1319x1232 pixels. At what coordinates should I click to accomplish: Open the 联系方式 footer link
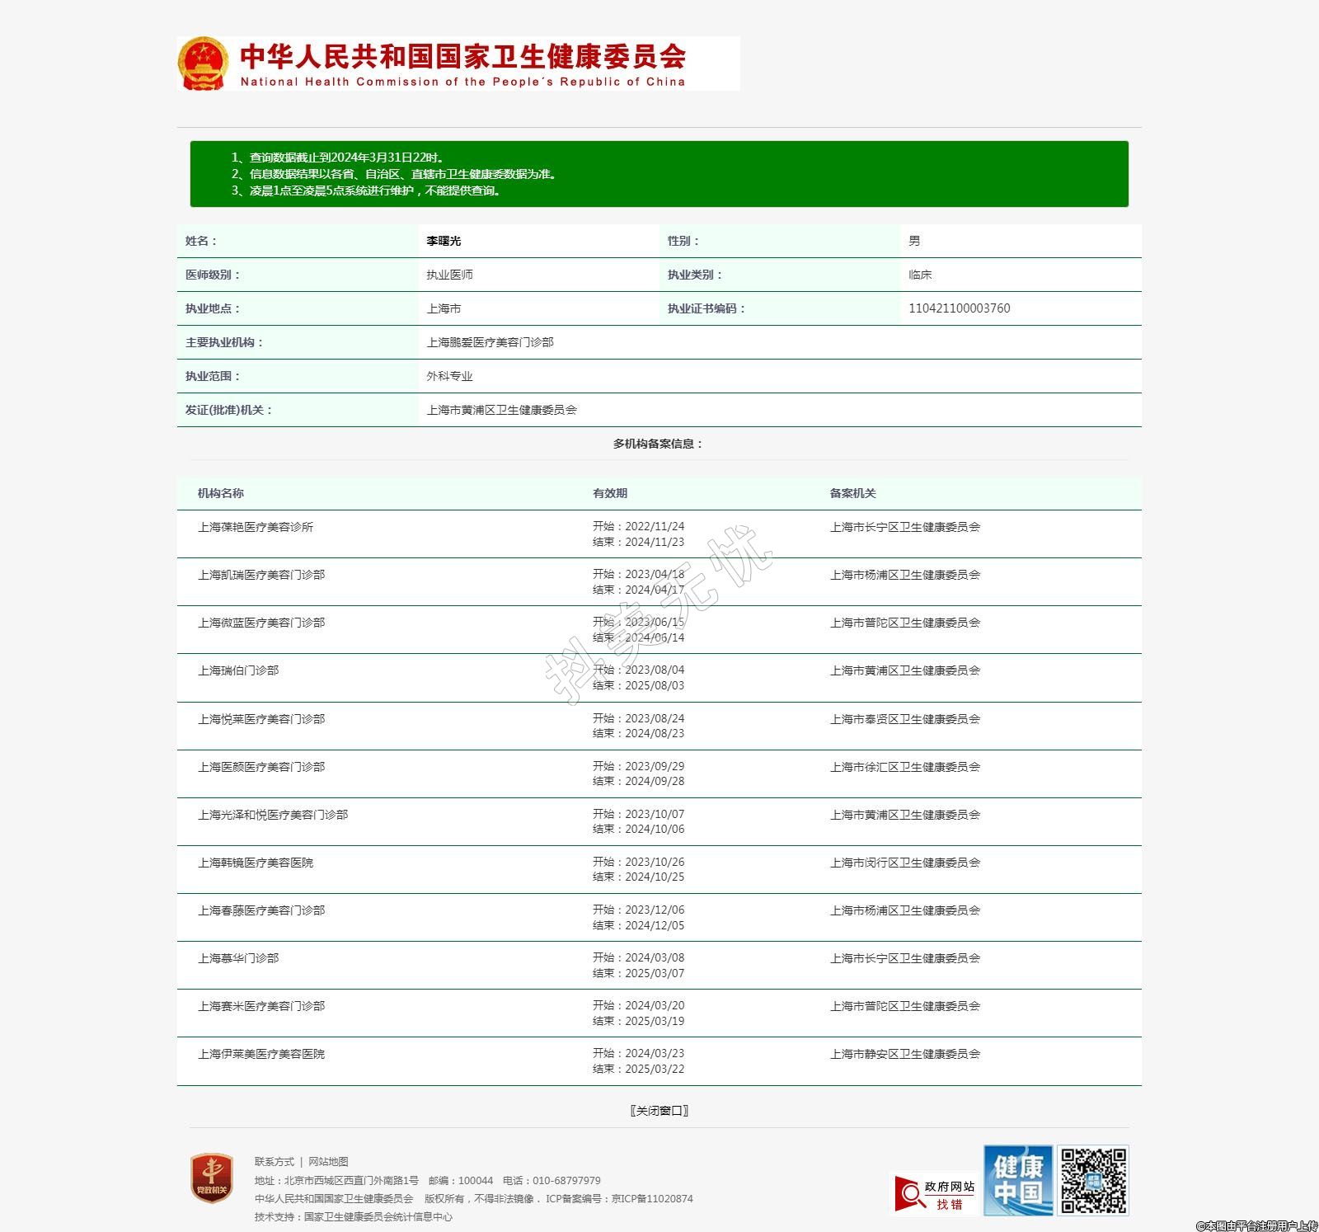(274, 1162)
